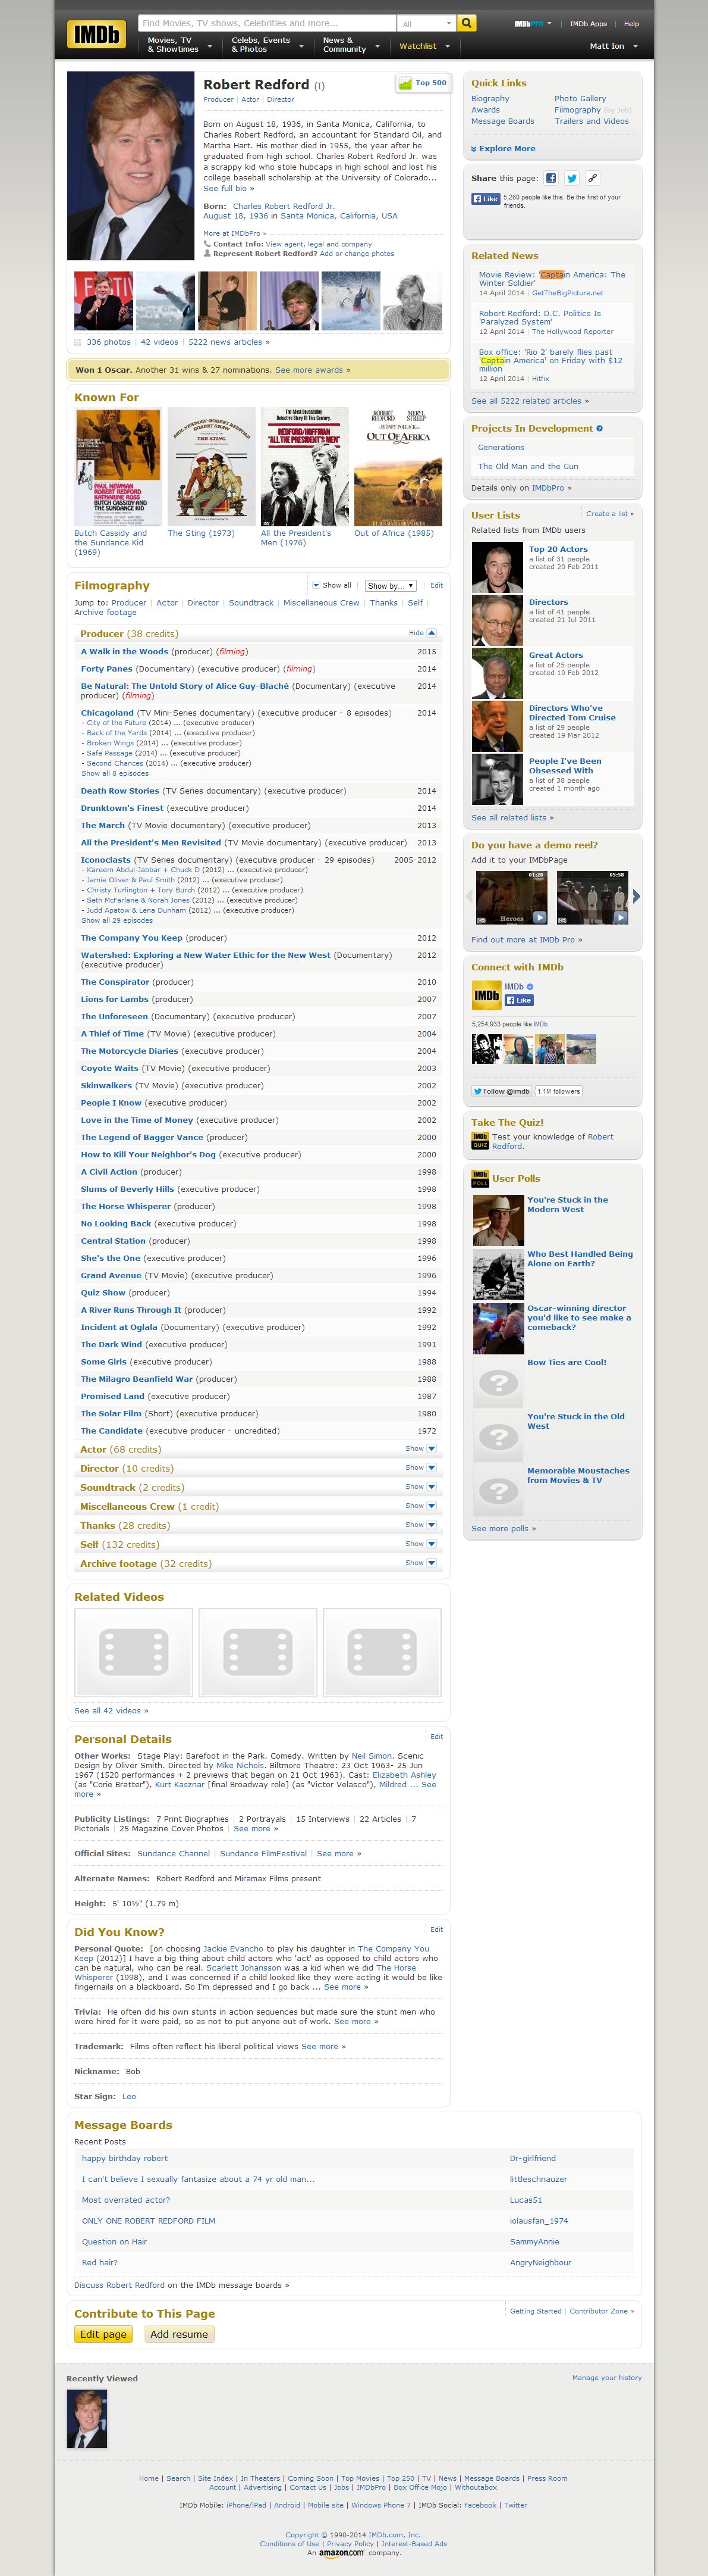Open Photo Gallery quick link
The image size is (708, 2576).
coord(580,99)
